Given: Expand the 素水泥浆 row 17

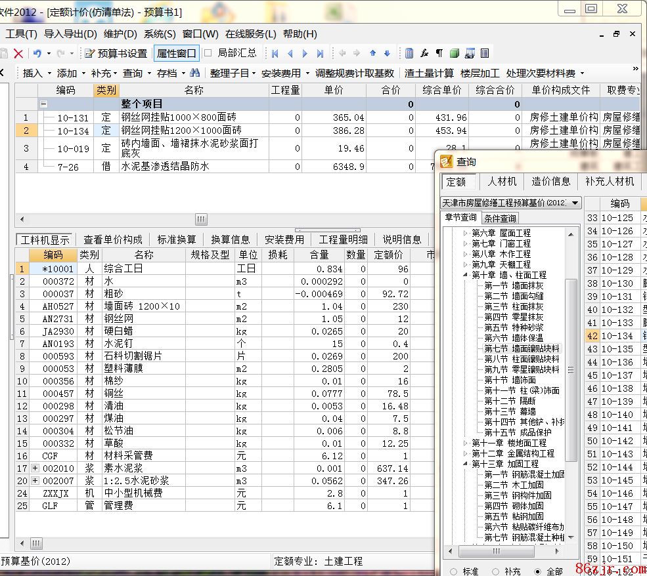Looking at the screenshot, I should click(x=35, y=468).
